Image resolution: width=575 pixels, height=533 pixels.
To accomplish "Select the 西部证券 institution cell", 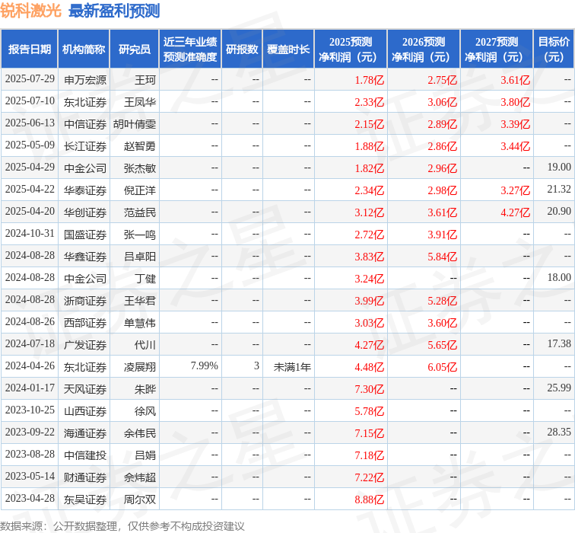I will point(85,323).
